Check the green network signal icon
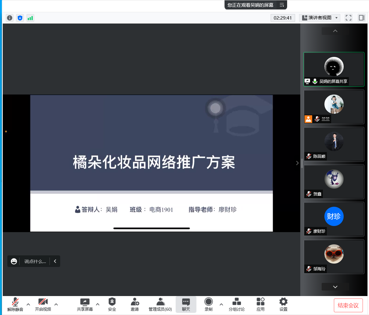Image resolution: width=369 pixels, height=315 pixels. click(x=30, y=18)
